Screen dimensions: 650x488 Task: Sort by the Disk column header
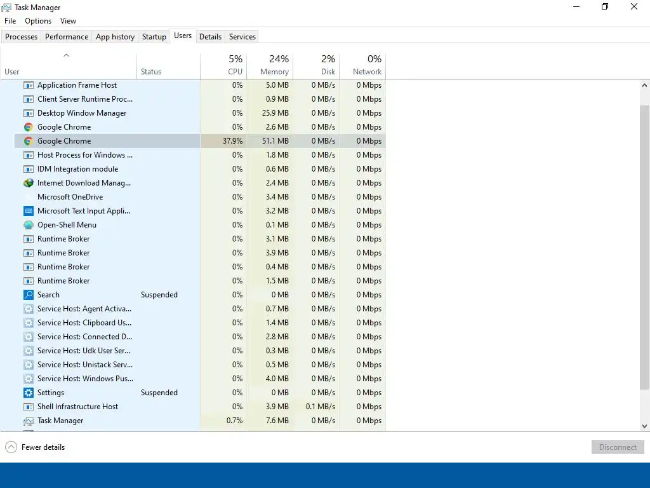pyautogui.click(x=316, y=65)
